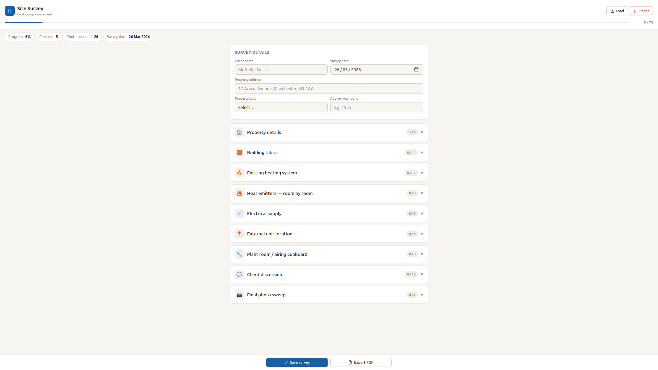The height and width of the screenshot is (370, 658).
Task: Click the speech bubble Client discussion icon
Action: point(239,274)
